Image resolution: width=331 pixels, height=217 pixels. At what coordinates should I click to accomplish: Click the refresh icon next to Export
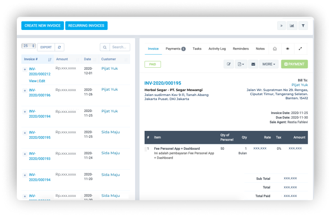pyautogui.click(x=60, y=47)
